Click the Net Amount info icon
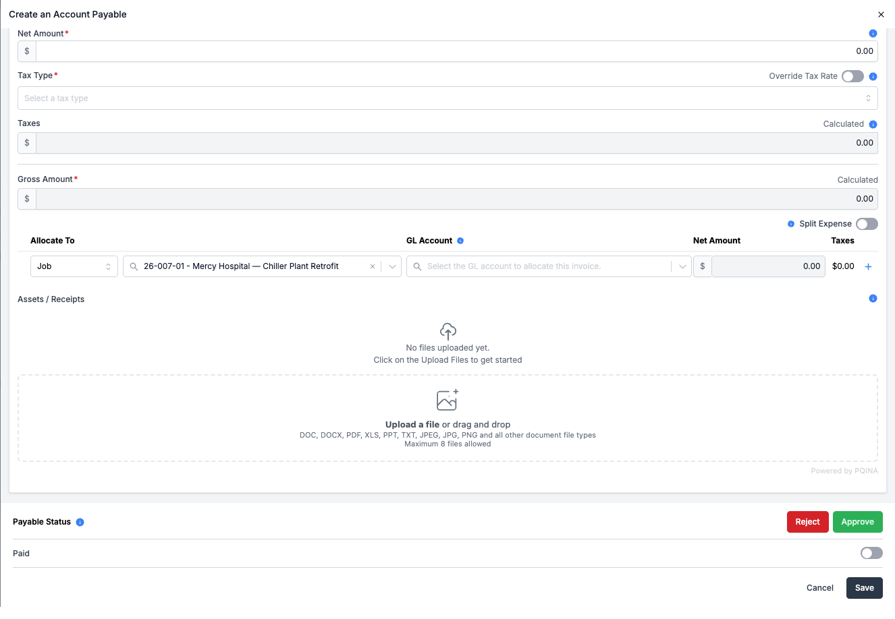This screenshot has height=619, width=895. pos(873,34)
